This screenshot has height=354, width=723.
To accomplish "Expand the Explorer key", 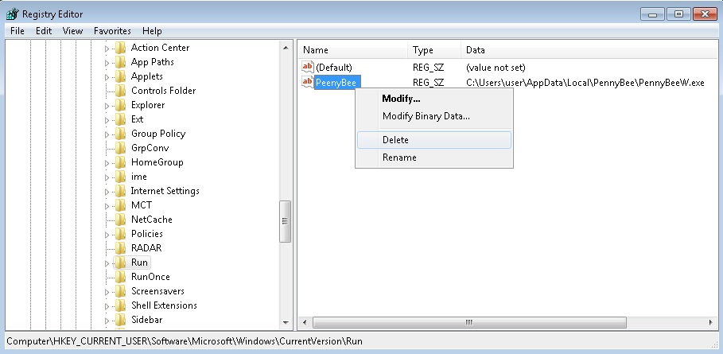I will (x=107, y=106).
